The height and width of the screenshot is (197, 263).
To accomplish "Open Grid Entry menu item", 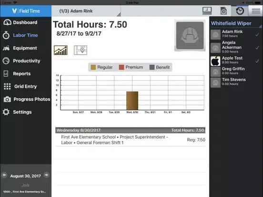I will point(26,86).
